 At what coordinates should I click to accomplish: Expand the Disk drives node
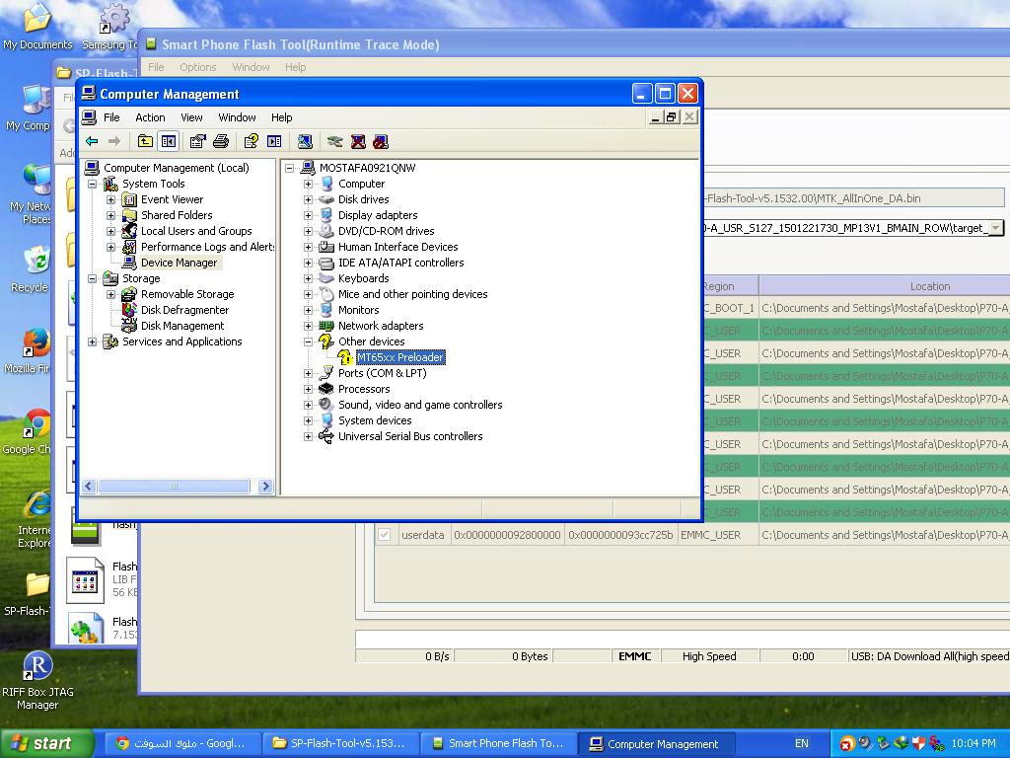(308, 199)
